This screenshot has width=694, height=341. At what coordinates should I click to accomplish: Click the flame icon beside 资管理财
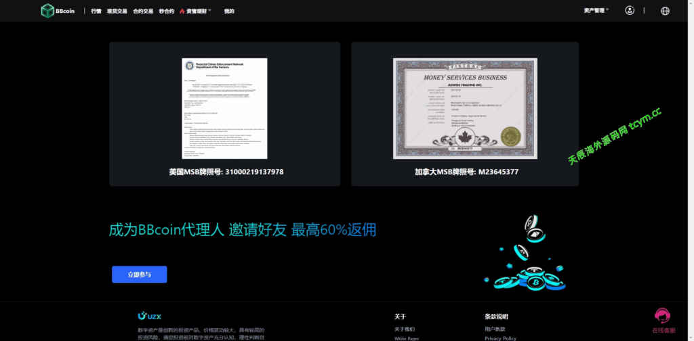click(182, 11)
